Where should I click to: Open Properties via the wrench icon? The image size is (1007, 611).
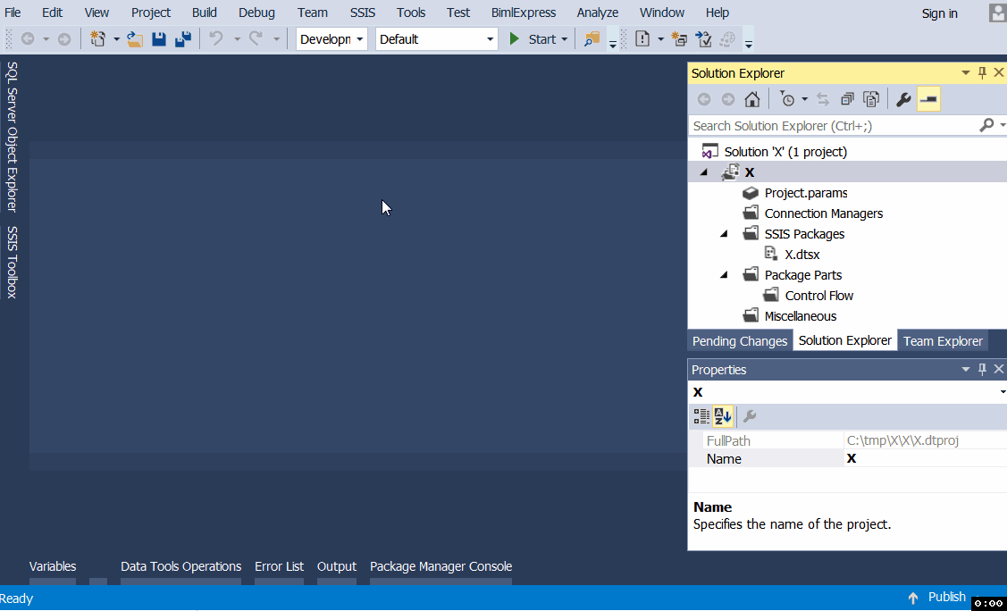pos(902,99)
